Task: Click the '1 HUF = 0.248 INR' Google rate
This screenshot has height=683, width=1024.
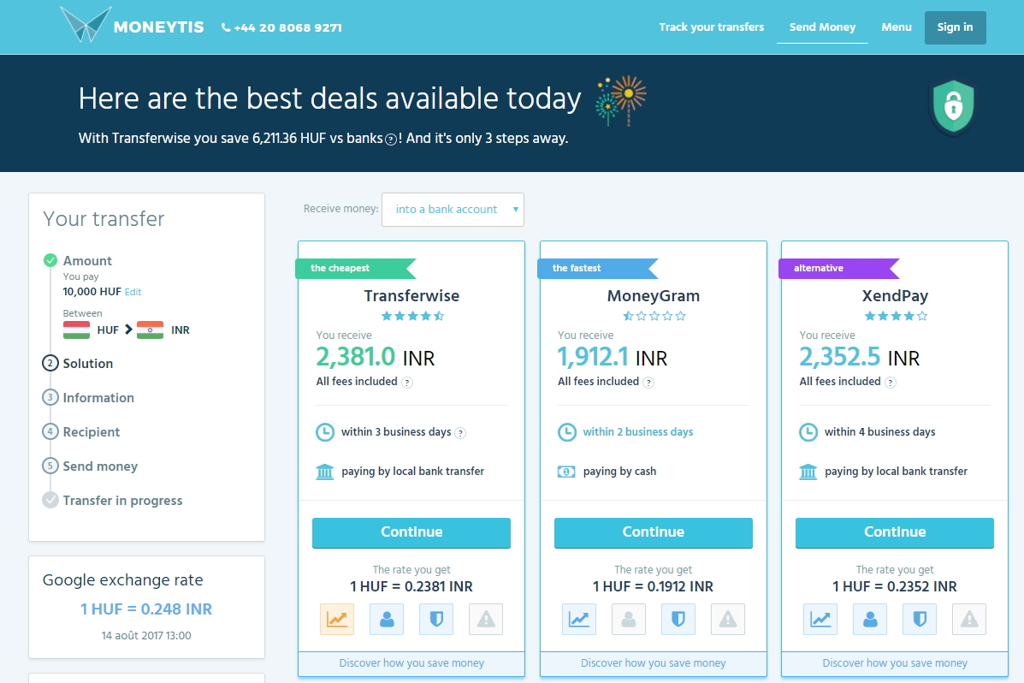Action: pos(146,609)
